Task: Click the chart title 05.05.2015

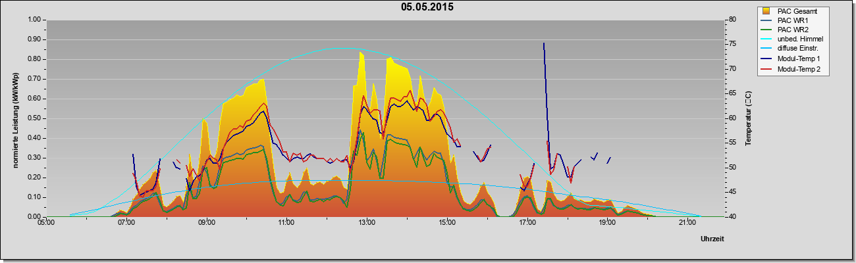Action: click(427, 7)
